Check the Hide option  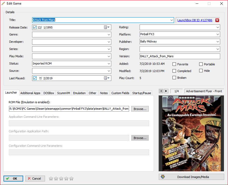201,71
